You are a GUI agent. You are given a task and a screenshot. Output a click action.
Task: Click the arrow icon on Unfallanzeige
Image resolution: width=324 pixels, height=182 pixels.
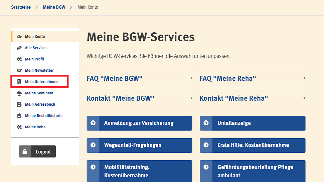click(x=206, y=123)
